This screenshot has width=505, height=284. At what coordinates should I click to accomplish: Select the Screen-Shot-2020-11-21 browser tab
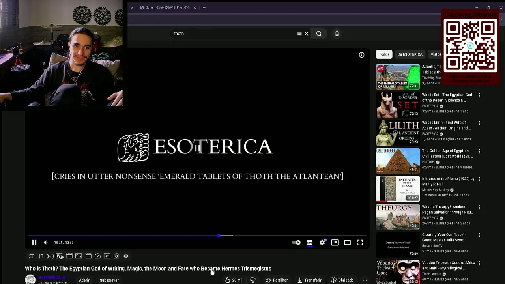(167, 7)
